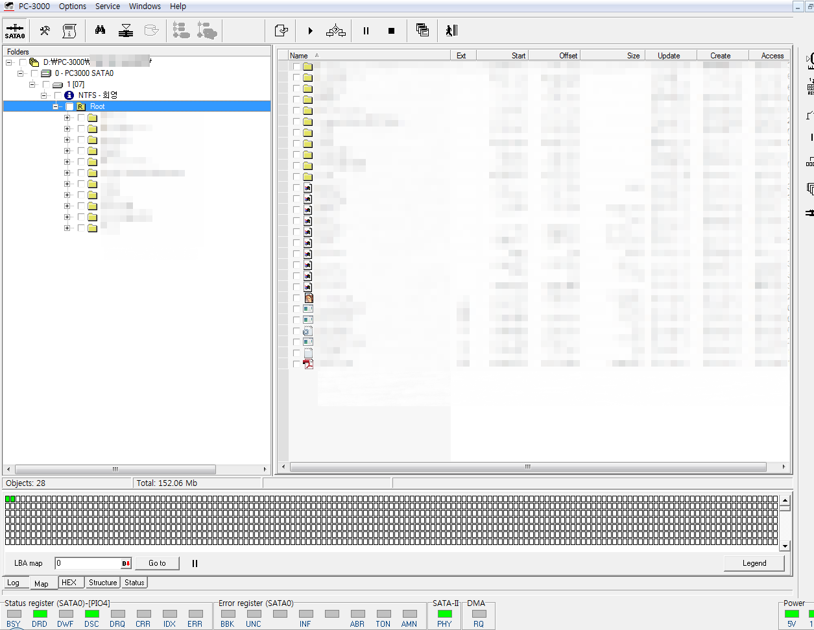Screen dimensions: 814x630
Task: Sort by the Update column header
Action: (x=671, y=56)
